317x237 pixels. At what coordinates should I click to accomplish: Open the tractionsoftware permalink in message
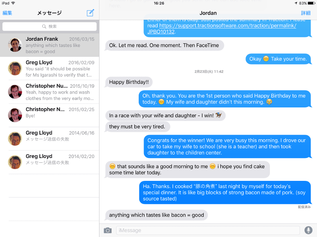(x=222, y=28)
